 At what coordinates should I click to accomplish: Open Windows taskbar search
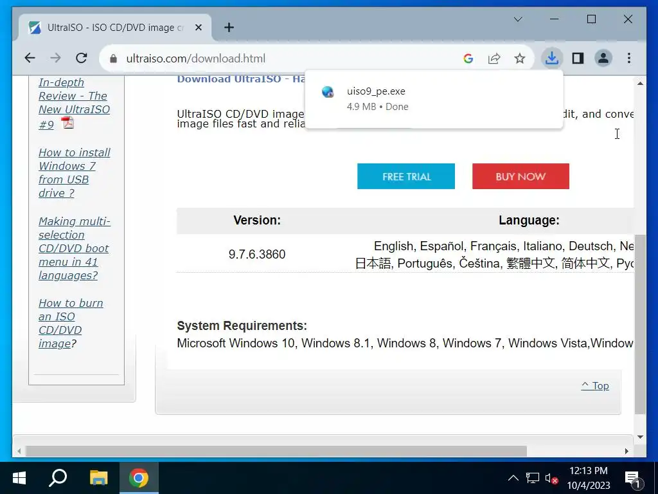[x=58, y=478]
